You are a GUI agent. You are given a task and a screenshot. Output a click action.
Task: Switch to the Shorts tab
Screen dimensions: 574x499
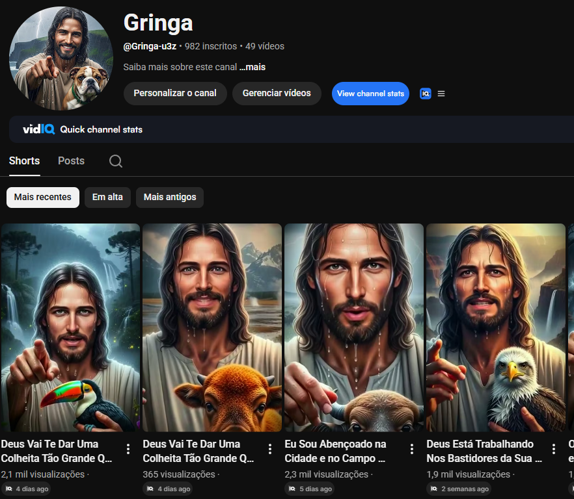click(x=25, y=161)
